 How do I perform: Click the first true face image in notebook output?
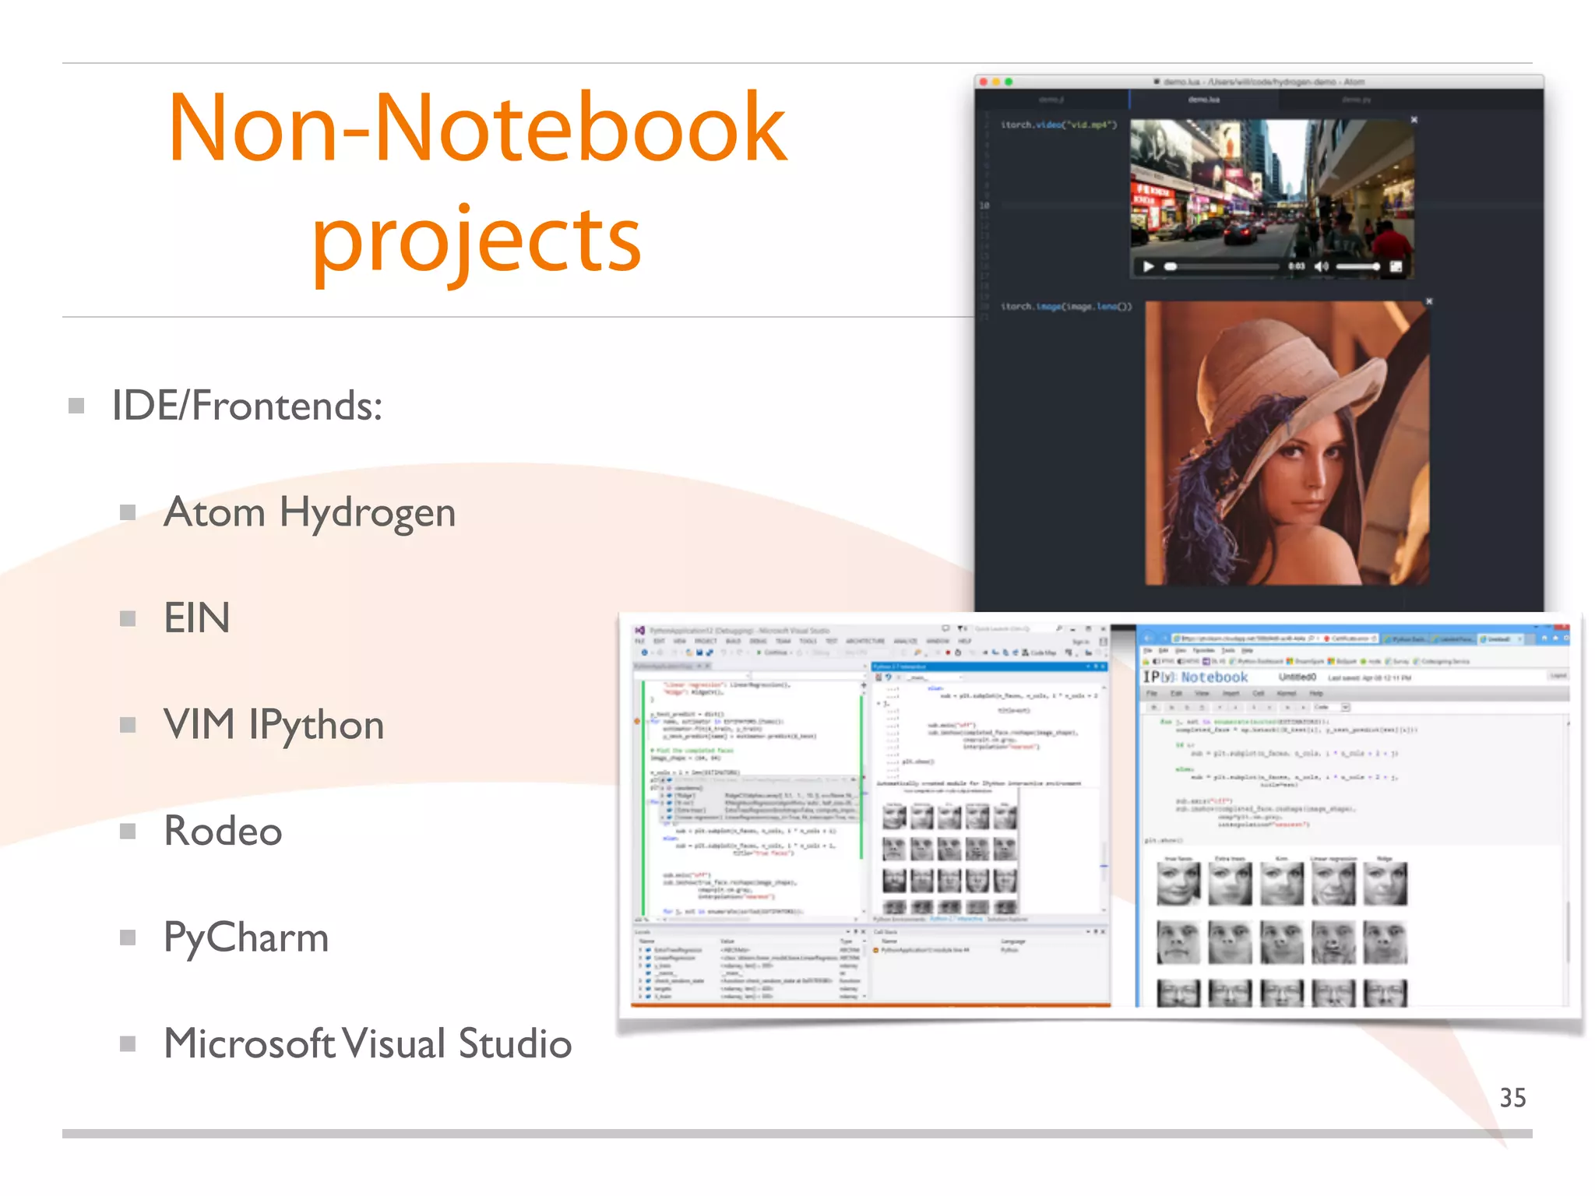point(1178,885)
